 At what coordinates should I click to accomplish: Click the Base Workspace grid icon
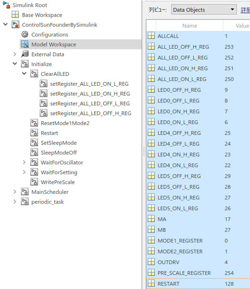pos(15,15)
